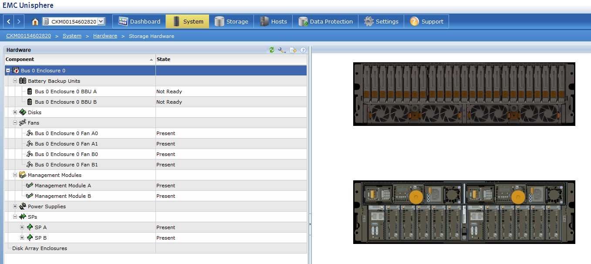
Task: Go forward with the right arrow button
Action: [x=19, y=21]
